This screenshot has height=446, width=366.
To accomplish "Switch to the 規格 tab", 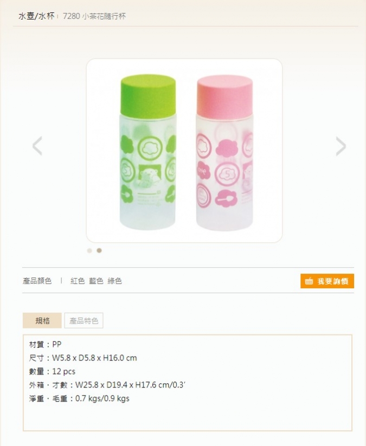I will 42,321.
